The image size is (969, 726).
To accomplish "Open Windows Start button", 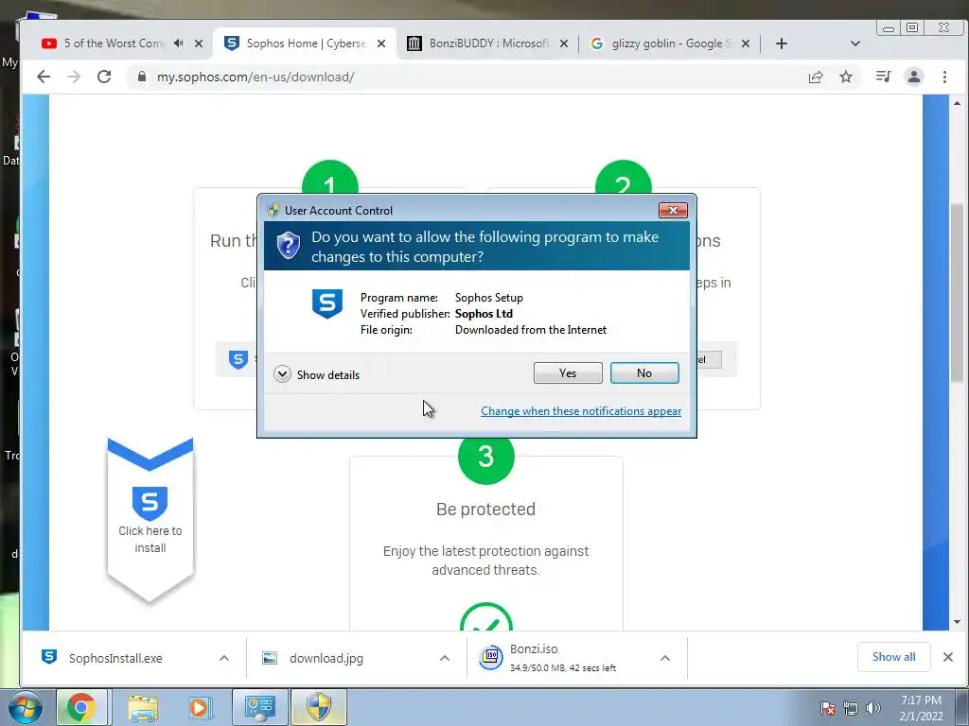I will pos(24,707).
